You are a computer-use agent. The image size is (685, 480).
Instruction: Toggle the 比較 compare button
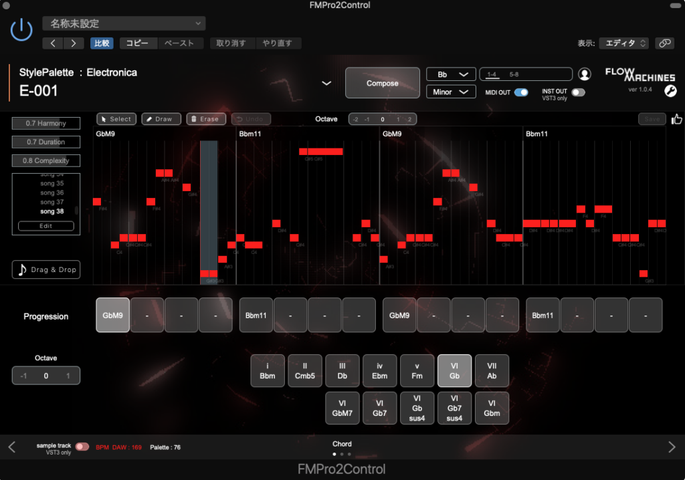coord(102,43)
